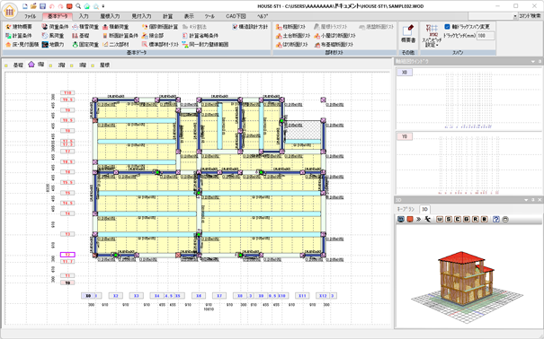Open 床・見付面積 area settings

coord(22,45)
